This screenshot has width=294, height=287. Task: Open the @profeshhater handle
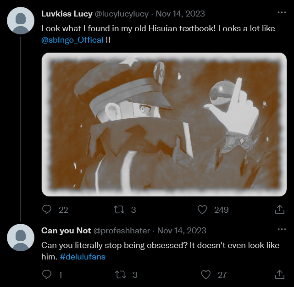[x=122, y=230]
